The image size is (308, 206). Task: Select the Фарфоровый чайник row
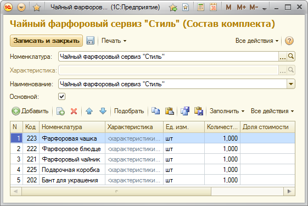(153, 159)
